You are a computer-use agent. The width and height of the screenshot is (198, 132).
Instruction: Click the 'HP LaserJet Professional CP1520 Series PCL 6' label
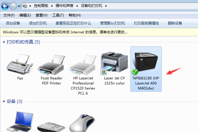83,86
